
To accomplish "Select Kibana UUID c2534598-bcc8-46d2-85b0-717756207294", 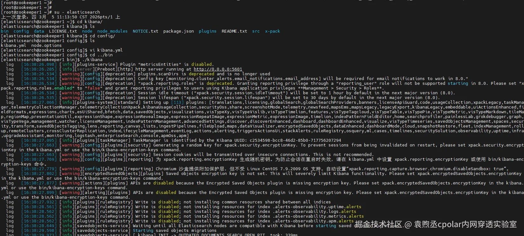I will point(295,140).
